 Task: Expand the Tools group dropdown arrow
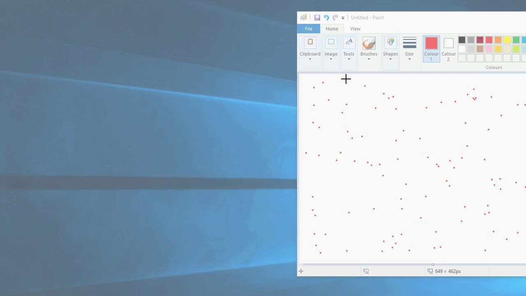(349, 59)
